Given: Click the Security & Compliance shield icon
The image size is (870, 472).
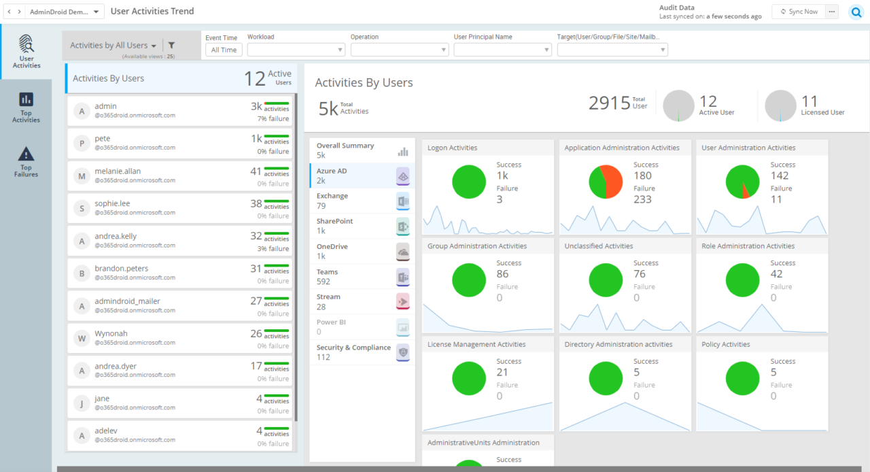Looking at the screenshot, I should 402,352.
